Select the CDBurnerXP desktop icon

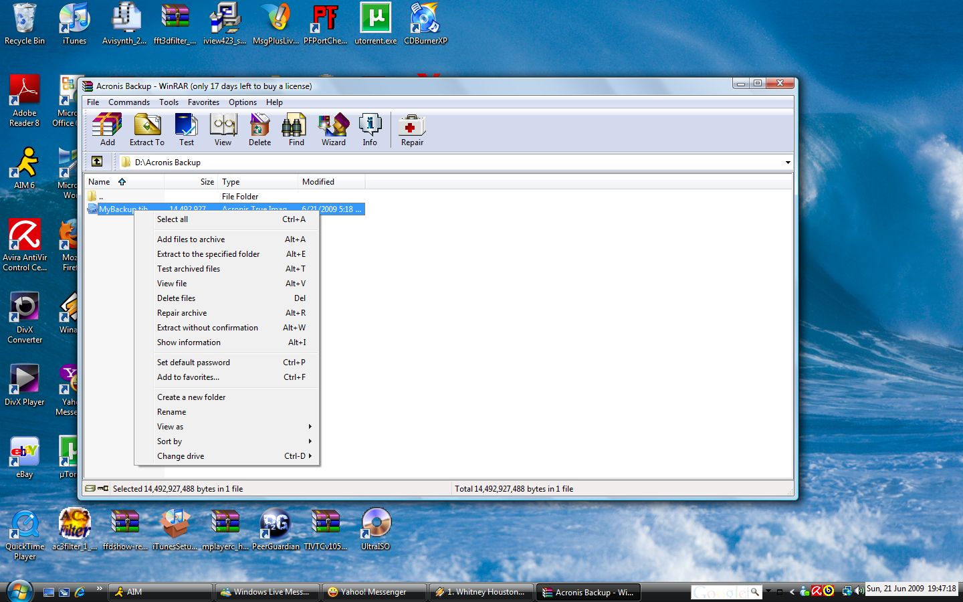click(x=425, y=24)
